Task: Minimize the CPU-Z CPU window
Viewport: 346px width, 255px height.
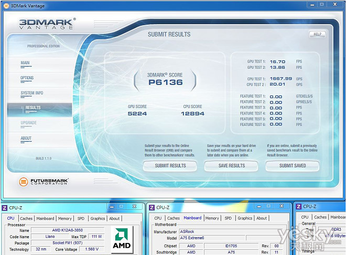Action: tap(112, 207)
